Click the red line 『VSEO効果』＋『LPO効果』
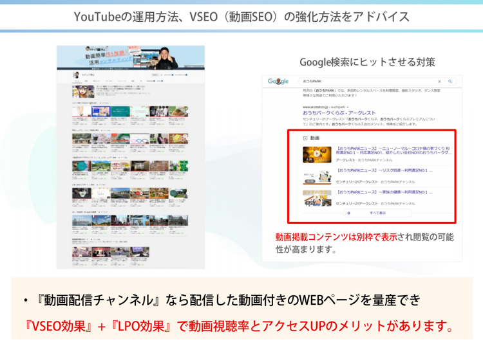This screenshot has width=483, height=344. 239,326
